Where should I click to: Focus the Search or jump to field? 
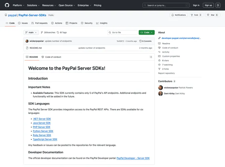tap(166, 5)
